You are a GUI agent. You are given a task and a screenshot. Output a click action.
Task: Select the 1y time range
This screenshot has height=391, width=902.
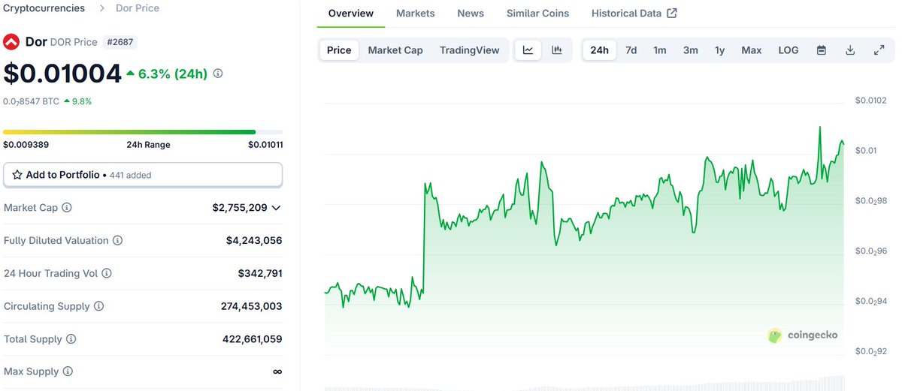click(720, 50)
